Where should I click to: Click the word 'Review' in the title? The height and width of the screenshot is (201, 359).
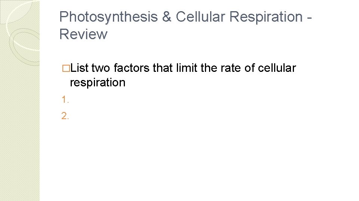pos(83,34)
